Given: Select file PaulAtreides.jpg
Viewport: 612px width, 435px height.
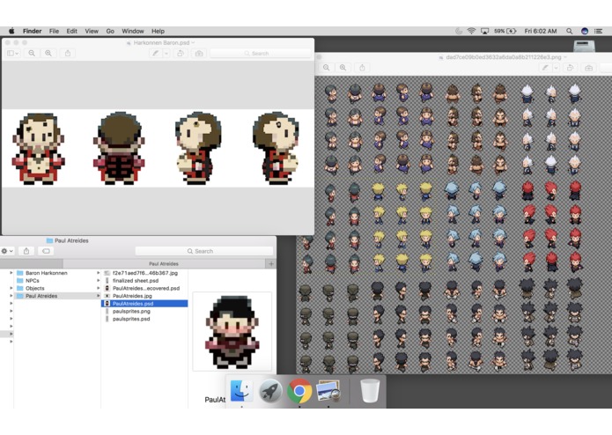Looking at the screenshot, I should pos(144,296).
